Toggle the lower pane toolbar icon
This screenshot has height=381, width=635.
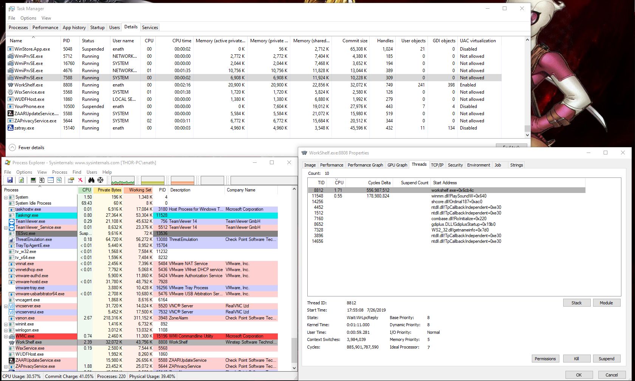pyautogui.click(x=51, y=180)
